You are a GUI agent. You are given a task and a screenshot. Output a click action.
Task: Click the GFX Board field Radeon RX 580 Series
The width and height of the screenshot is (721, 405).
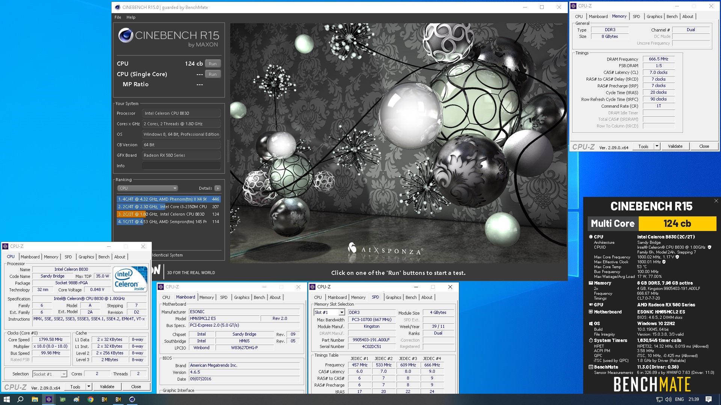[x=181, y=155]
